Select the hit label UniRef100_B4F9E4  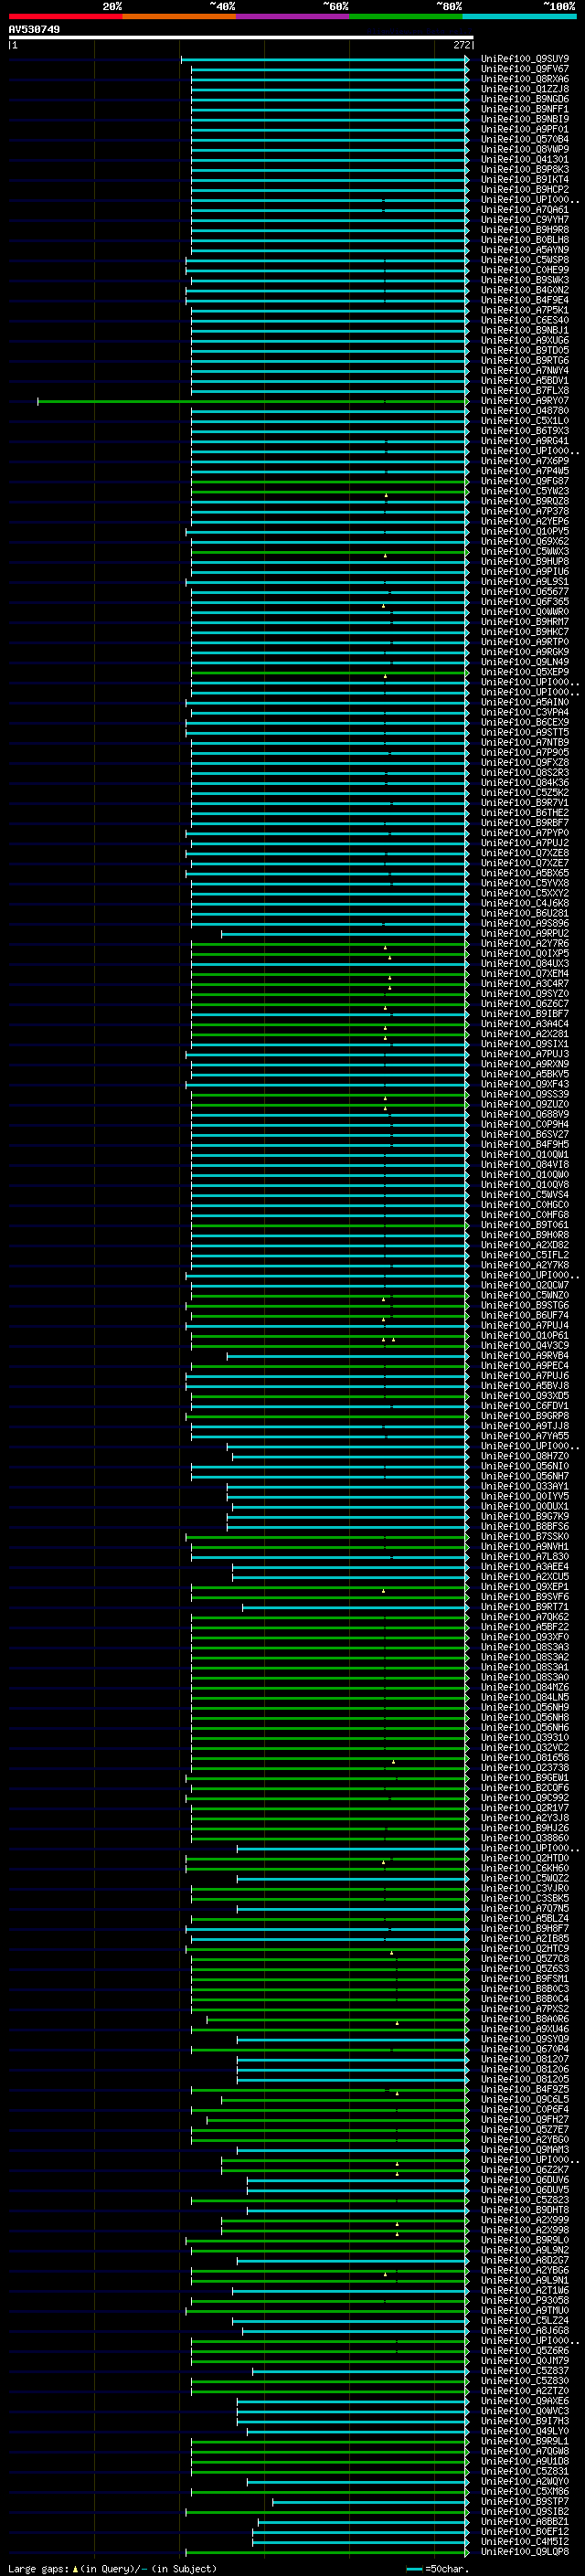pos(525,300)
